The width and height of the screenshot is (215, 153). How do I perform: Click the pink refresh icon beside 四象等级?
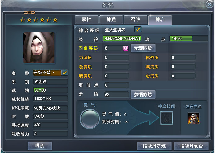coord(126,48)
